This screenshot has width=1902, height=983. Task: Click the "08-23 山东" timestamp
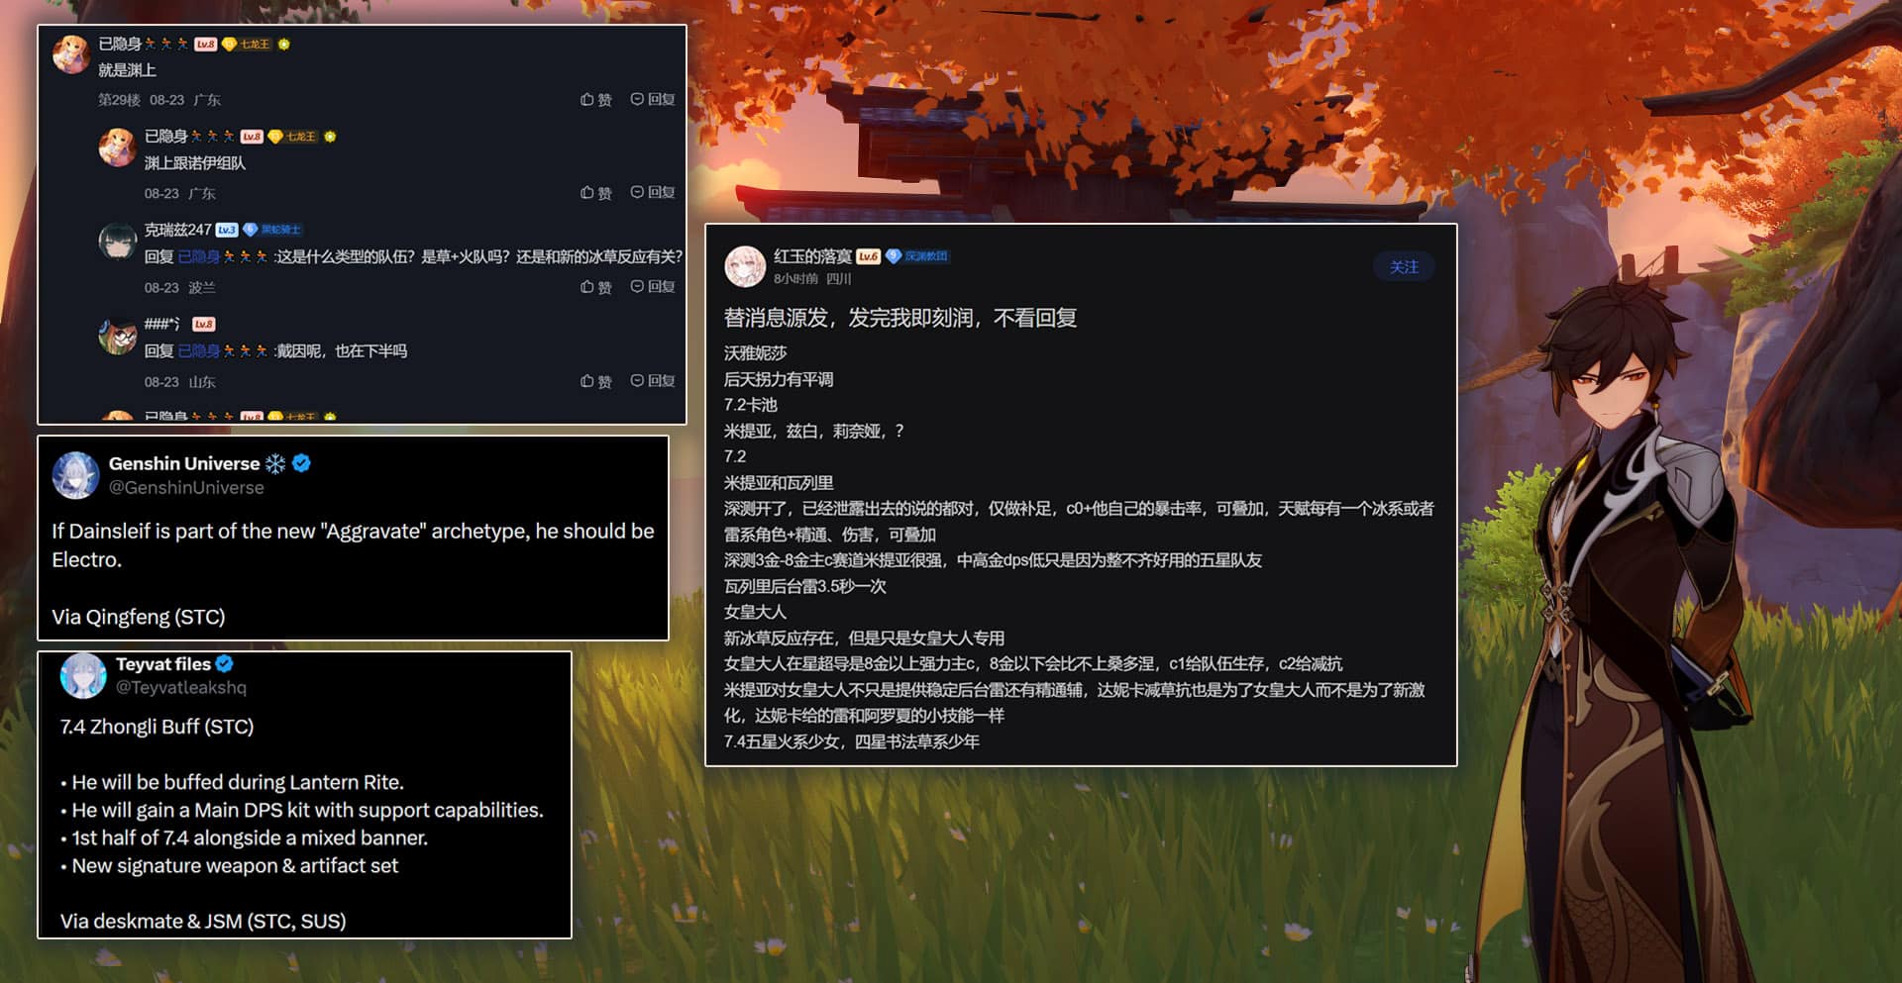[x=179, y=382]
